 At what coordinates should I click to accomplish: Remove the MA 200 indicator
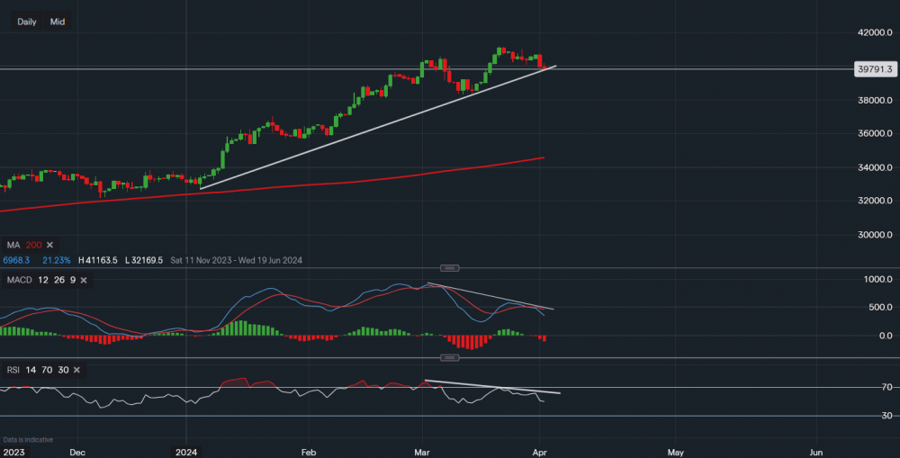point(50,245)
